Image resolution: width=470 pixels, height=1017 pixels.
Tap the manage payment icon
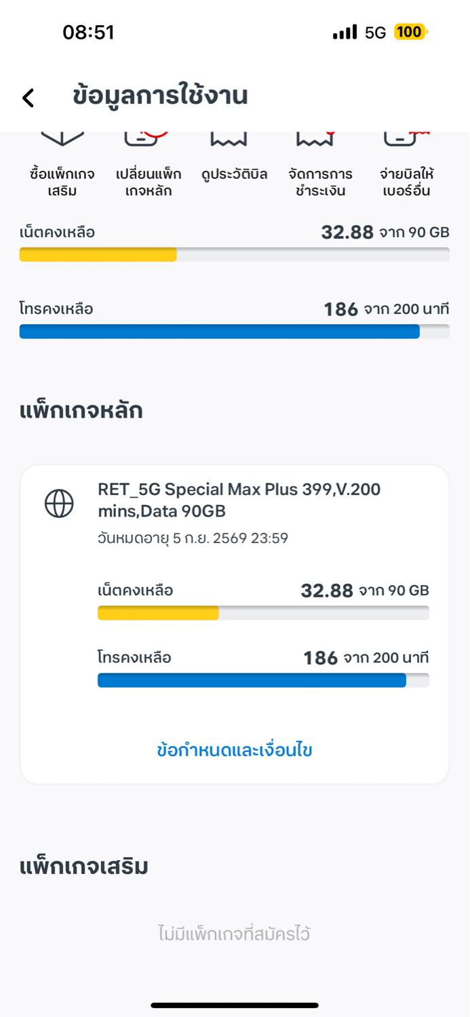315,138
